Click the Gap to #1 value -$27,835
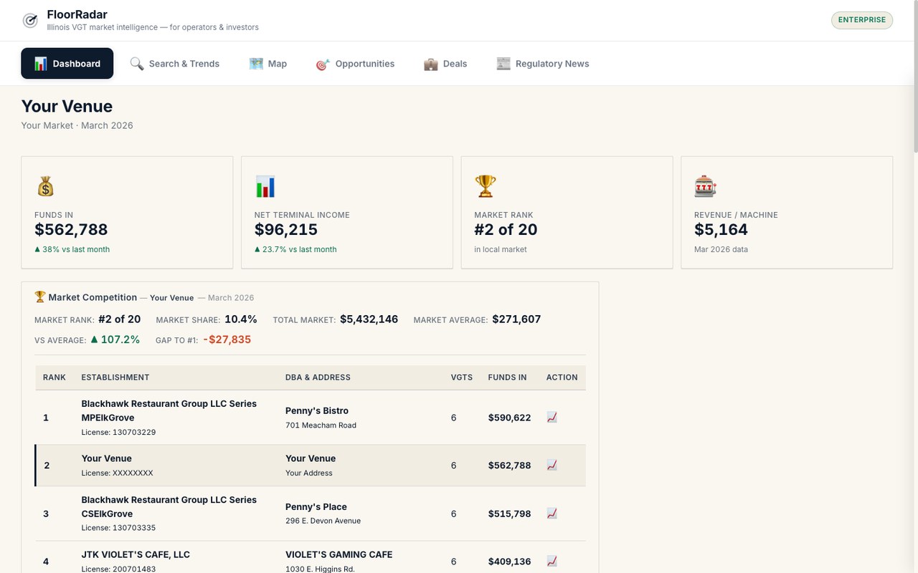The height and width of the screenshot is (573, 918). click(x=227, y=340)
